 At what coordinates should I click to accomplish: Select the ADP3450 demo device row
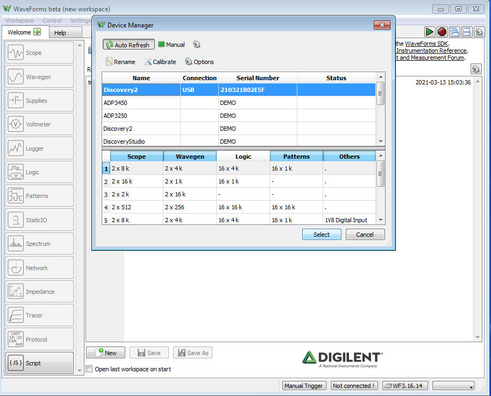(239, 103)
